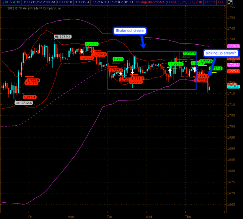
Task: Click the Thu date label on time axis
Action: [188, 217]
